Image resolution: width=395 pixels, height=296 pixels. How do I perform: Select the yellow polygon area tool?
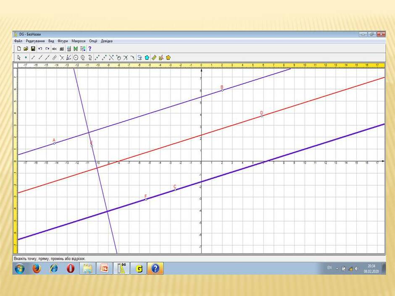coord(168,58)
